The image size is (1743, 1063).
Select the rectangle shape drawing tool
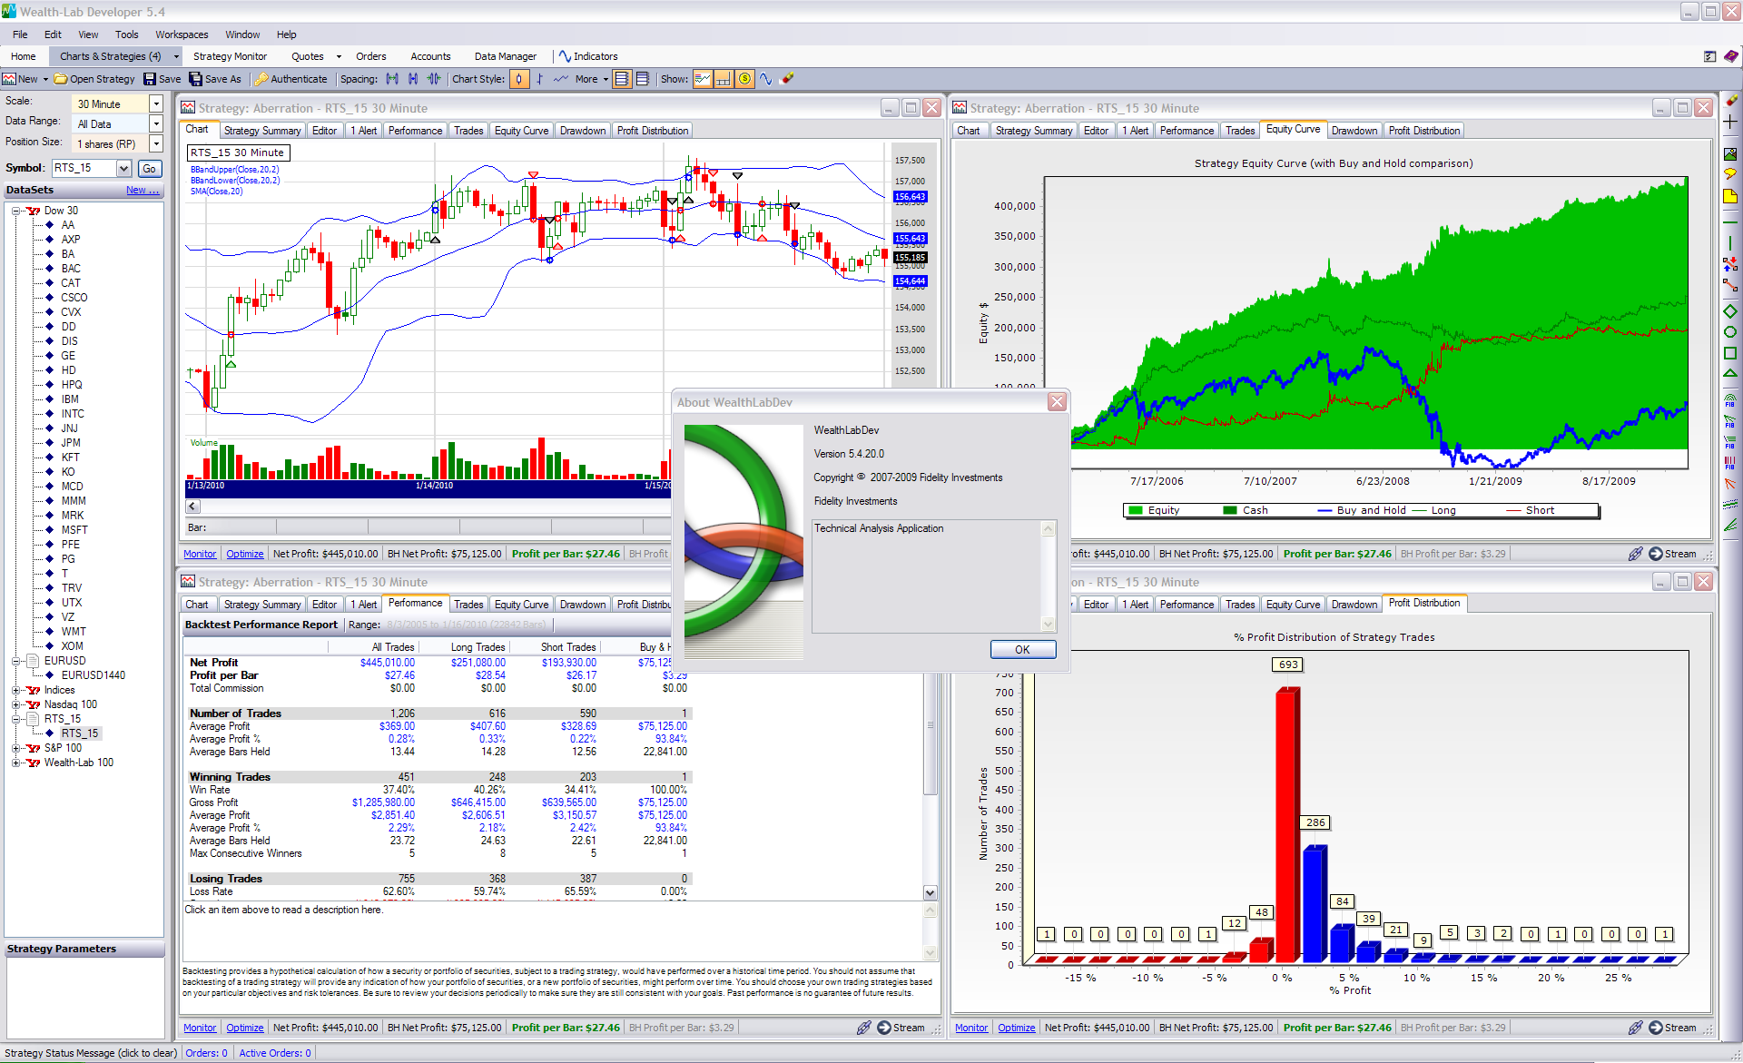pyautogui.click(x=1730, y=353)
